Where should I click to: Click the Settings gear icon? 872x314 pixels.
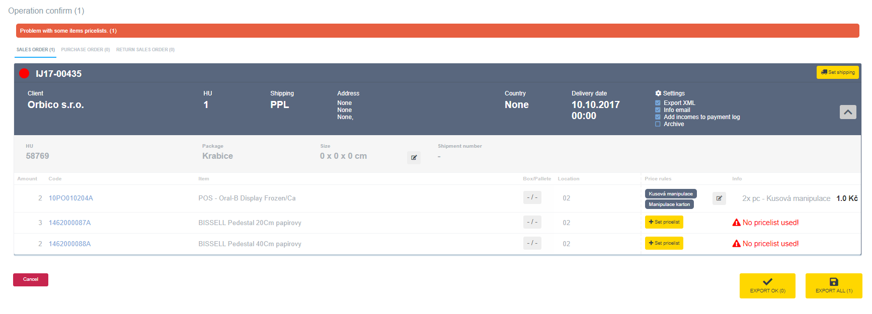[x=658, y=93]
